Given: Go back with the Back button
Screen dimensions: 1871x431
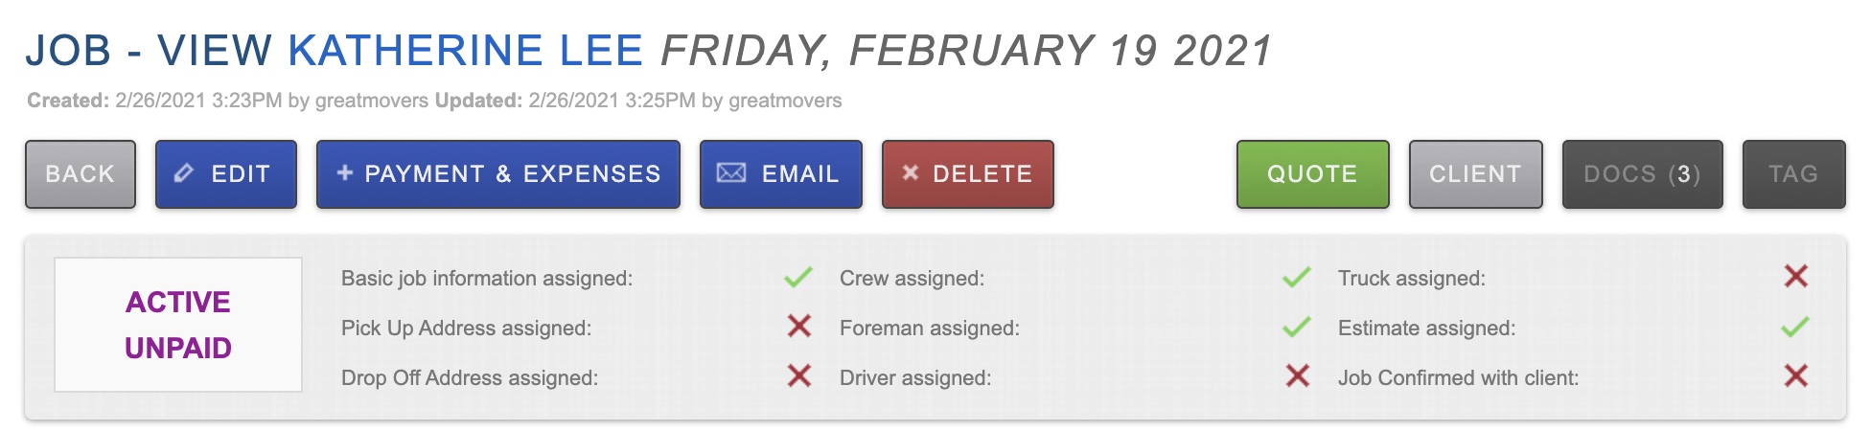Looking at the screenshot, I should click(81, 174).
